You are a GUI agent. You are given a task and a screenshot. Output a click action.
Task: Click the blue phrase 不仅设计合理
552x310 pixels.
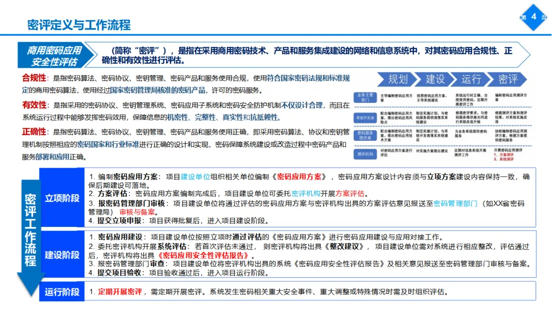pos(302,105)
